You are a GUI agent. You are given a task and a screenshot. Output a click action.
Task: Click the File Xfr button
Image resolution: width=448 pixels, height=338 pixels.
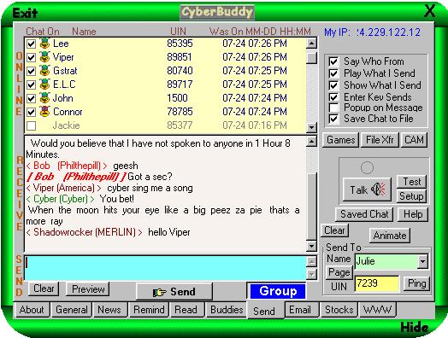click(380, 140)
